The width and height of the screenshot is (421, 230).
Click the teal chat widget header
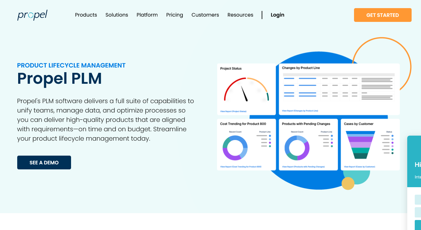tap(414, 162)
